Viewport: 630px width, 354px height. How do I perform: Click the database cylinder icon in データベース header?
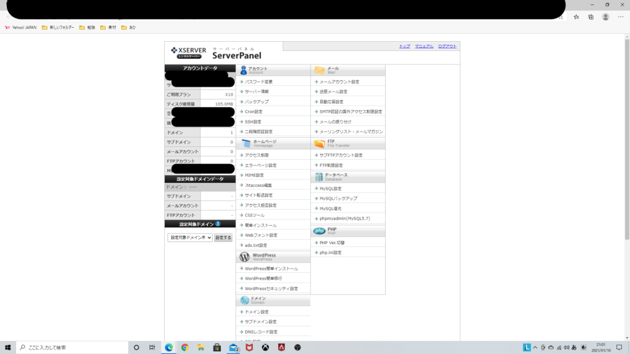(319, 177)
